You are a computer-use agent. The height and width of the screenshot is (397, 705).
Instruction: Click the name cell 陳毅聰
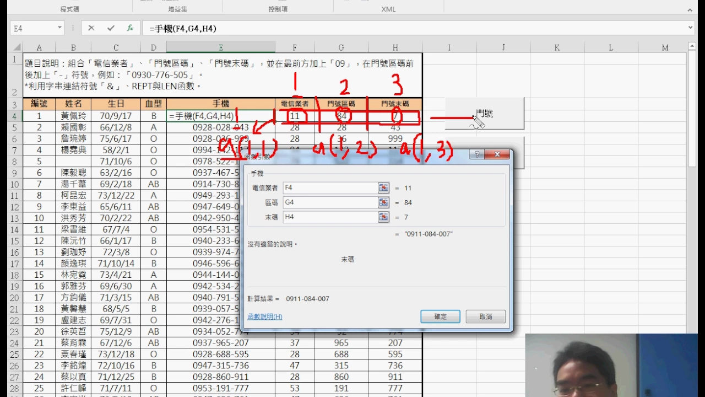(x=73, y=173)
